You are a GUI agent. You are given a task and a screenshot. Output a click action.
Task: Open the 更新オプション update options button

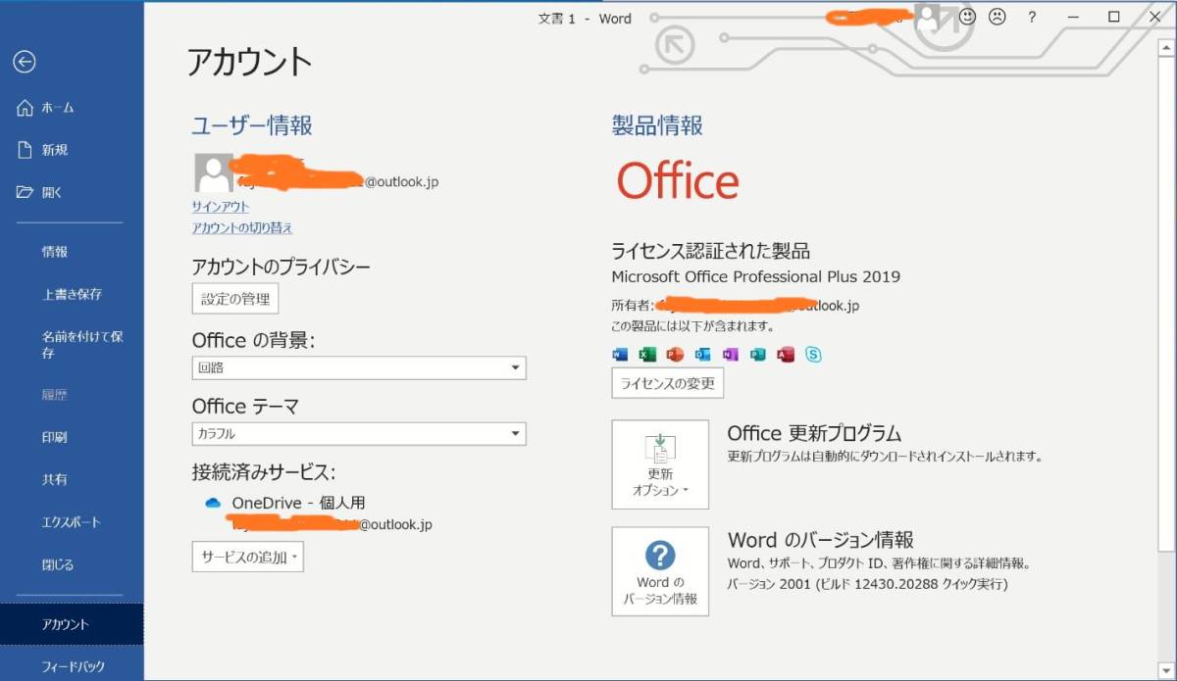pos(660,464)
